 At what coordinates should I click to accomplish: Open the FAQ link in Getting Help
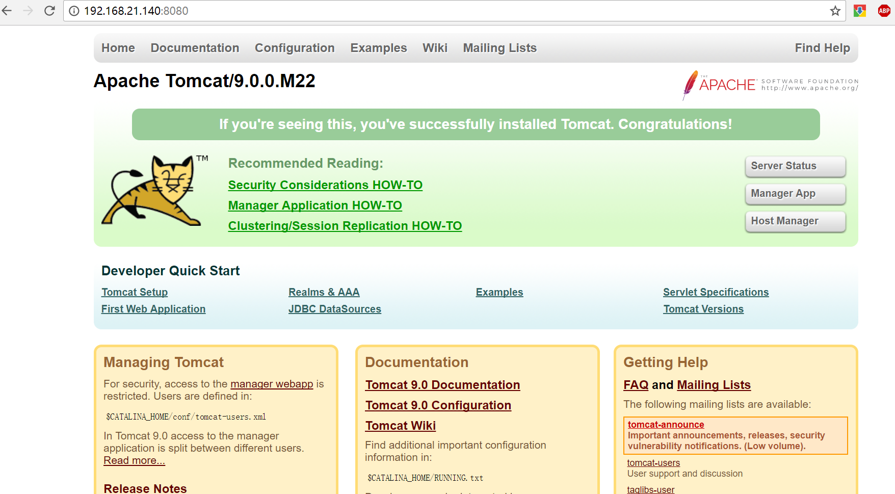[636, 385]
